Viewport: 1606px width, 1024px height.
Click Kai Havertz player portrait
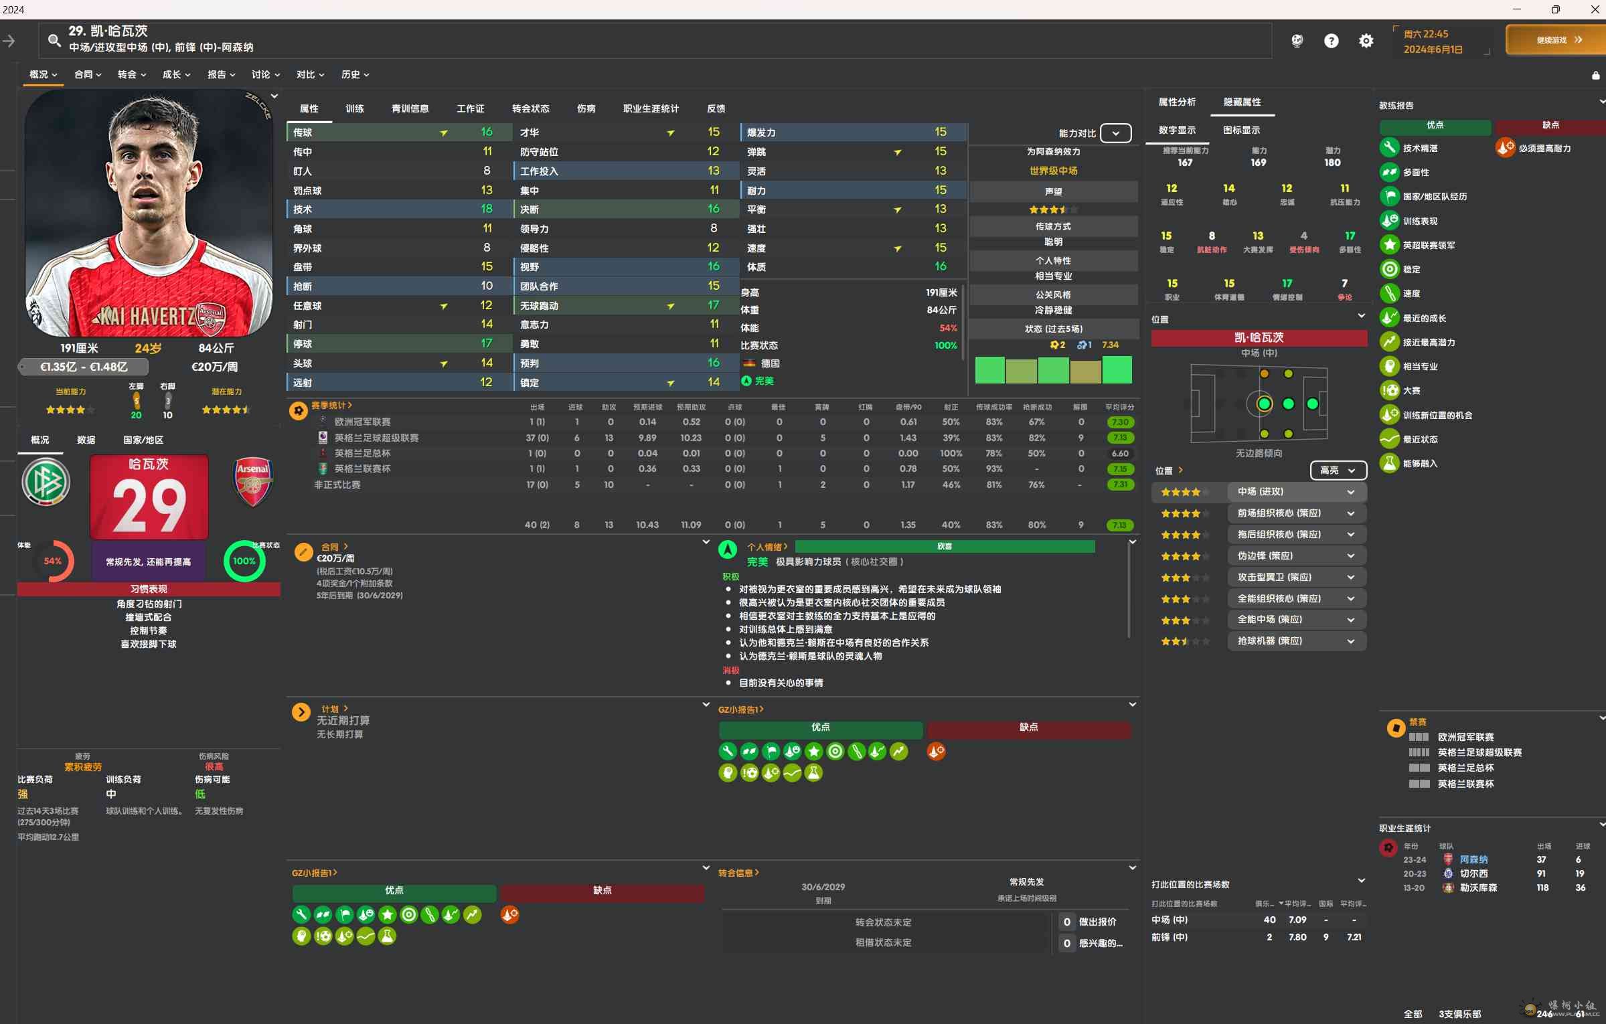pyautogui.click(x=149, y=214)
